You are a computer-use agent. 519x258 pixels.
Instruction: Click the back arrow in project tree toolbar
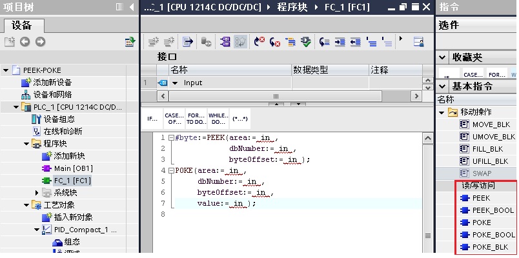coord(25,42)
